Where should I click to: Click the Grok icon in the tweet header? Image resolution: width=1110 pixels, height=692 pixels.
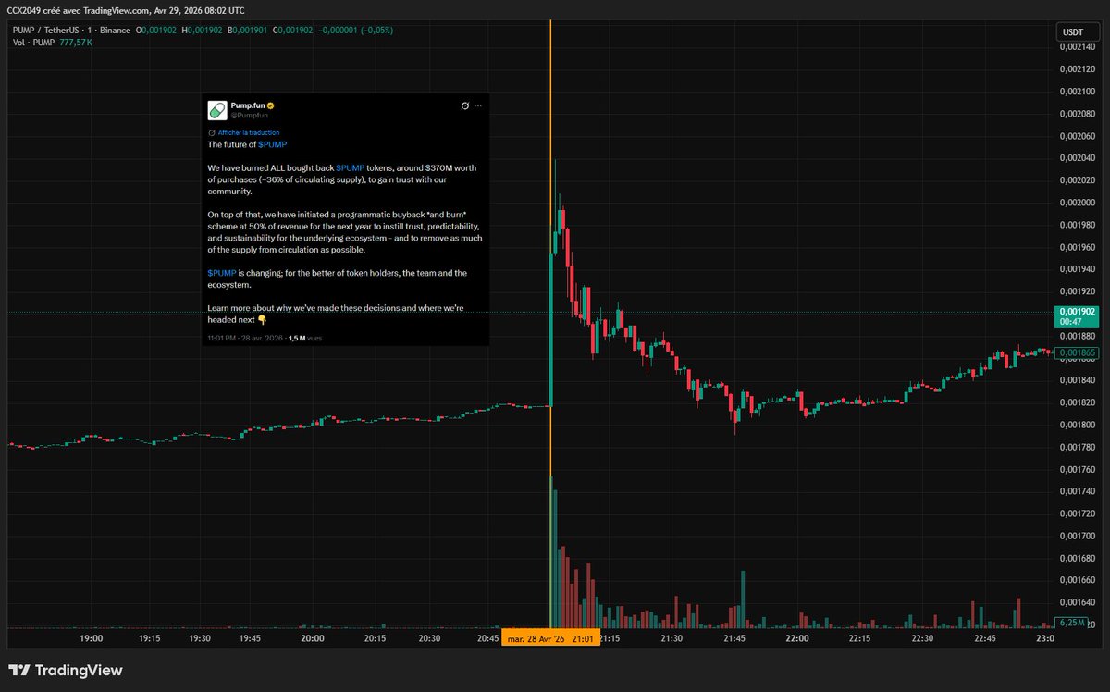pos(465,106)
